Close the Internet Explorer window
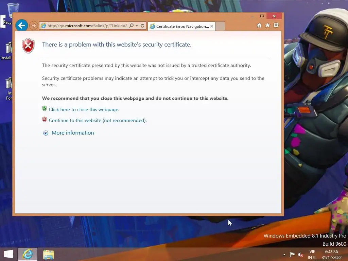The image size is (348, 261). [274, 16]
